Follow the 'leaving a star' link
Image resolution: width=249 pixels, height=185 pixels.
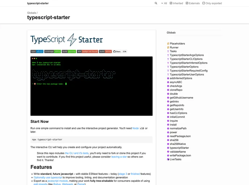coord(119,157)
